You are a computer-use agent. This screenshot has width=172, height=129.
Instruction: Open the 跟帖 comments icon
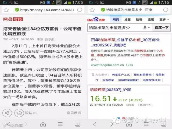tap(19, 113)
